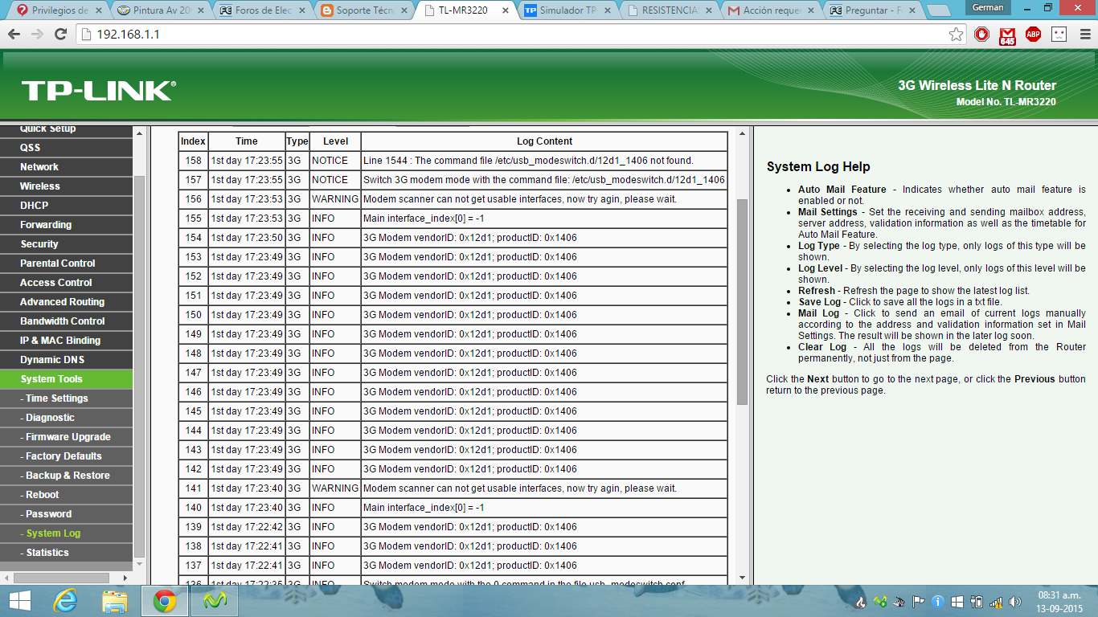Open the Network menu item
The height and width of the screenshot is (617, 1098).
[66, 167]
